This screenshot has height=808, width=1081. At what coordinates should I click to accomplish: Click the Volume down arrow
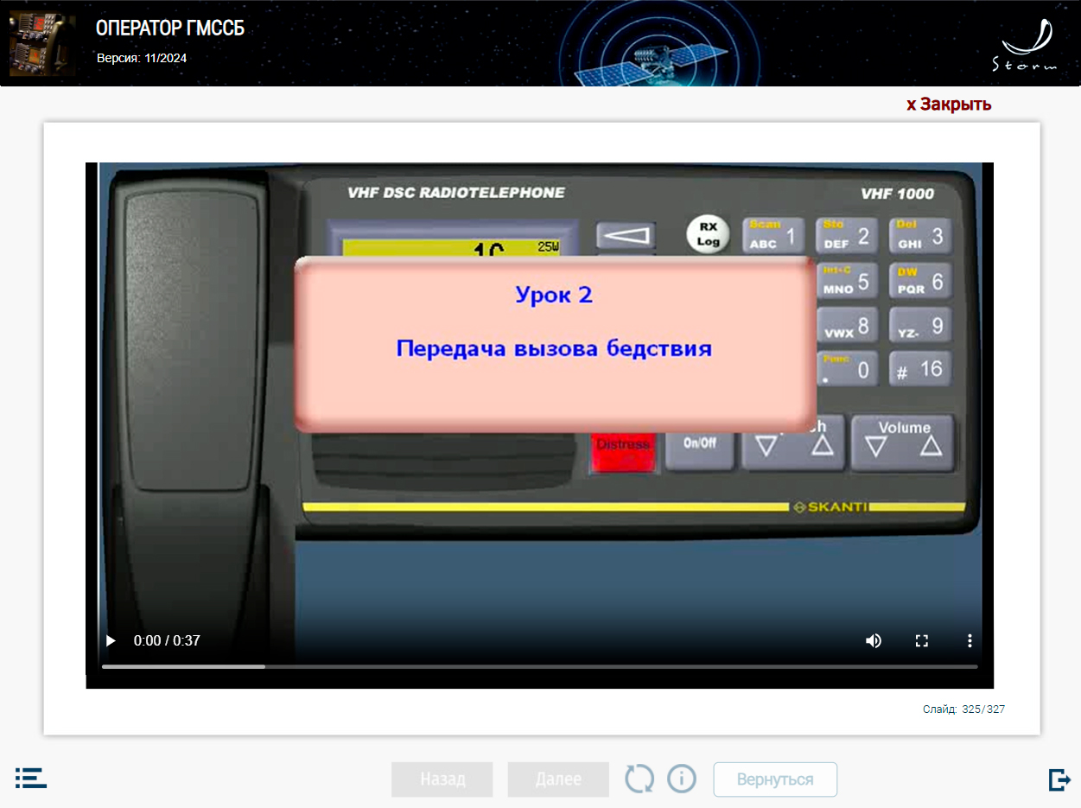(x=876, y=447)
